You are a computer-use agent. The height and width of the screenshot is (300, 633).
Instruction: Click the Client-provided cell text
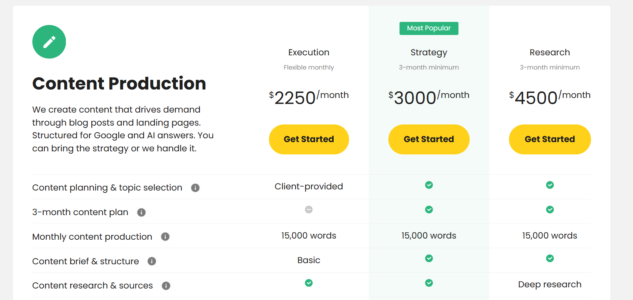point(309,187)
